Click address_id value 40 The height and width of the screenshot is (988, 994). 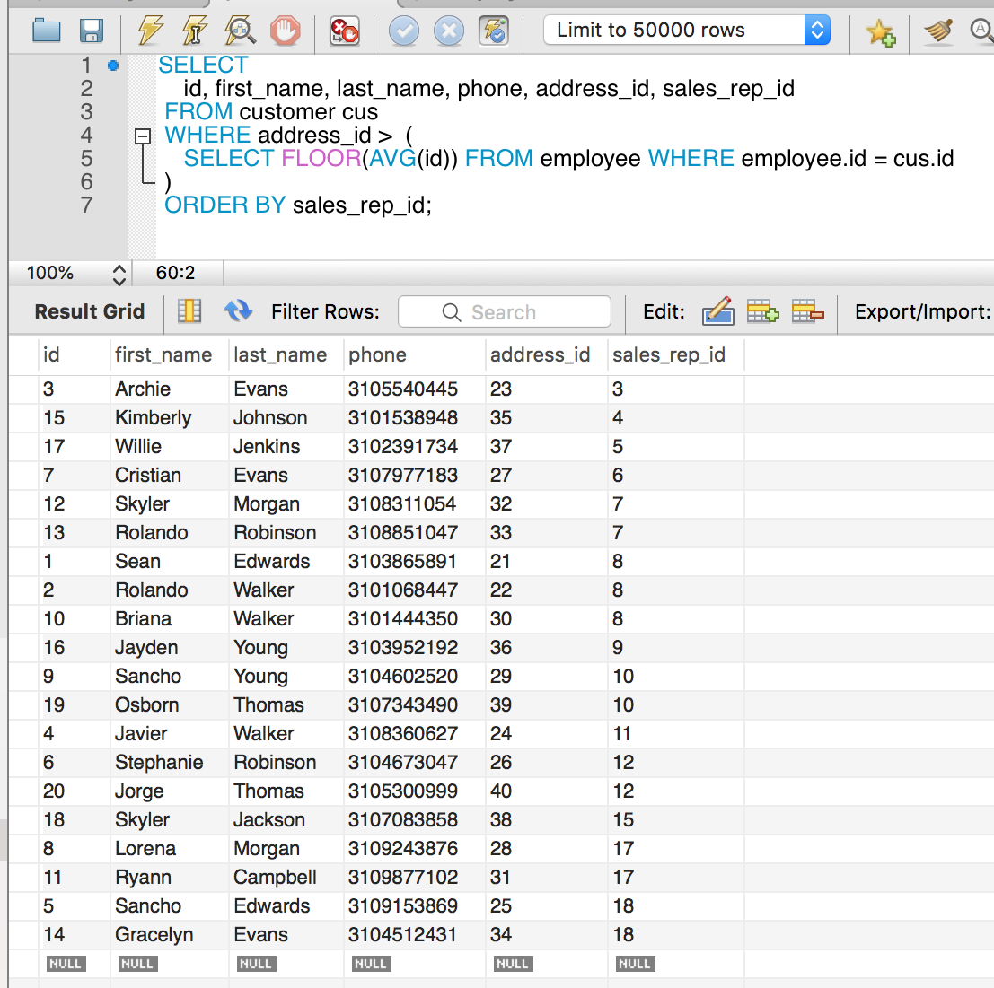pyautogui.click(x=547, y=791)
